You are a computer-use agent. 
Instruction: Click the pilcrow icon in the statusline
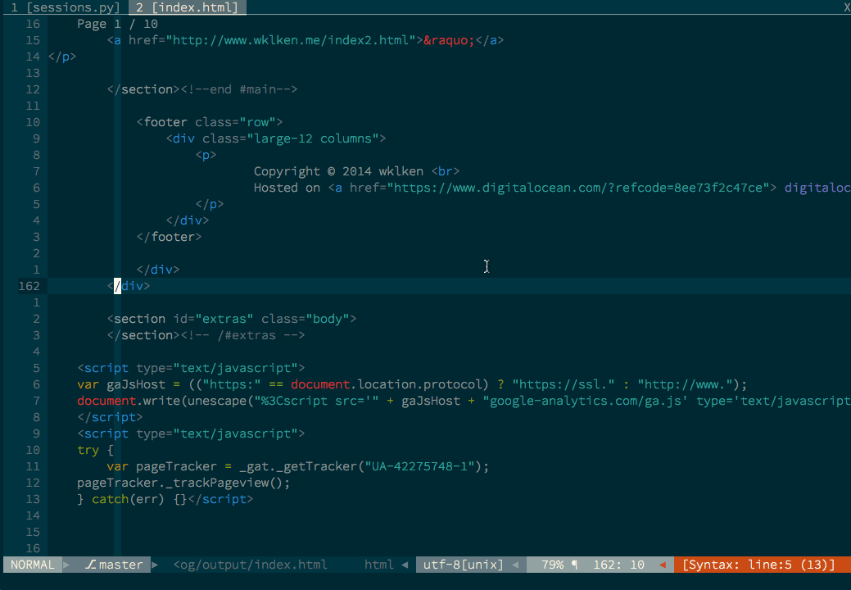(574, 565)
